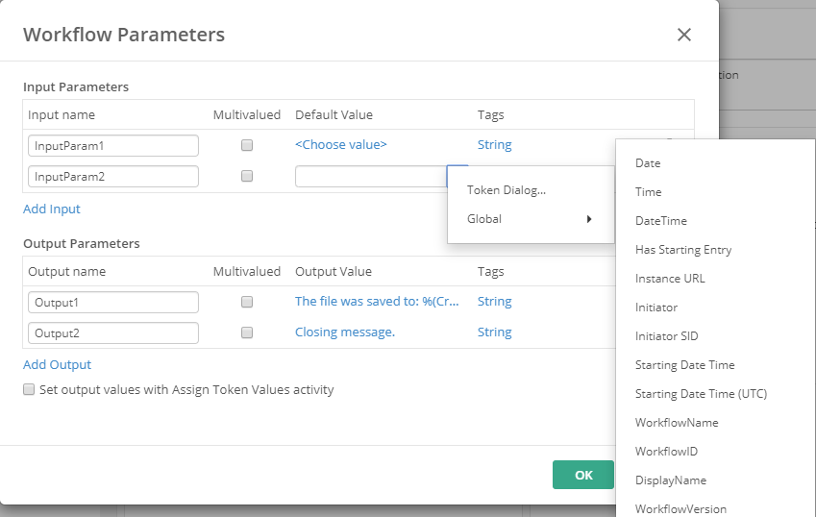Open Token Dialog from the menu
This screenshot has width=816, height=517.
pos(507,190)
